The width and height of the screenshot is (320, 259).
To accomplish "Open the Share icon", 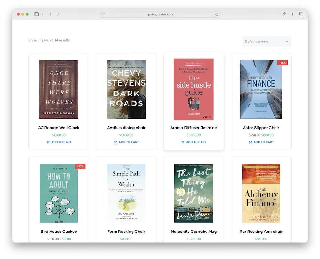I will 284,14.
